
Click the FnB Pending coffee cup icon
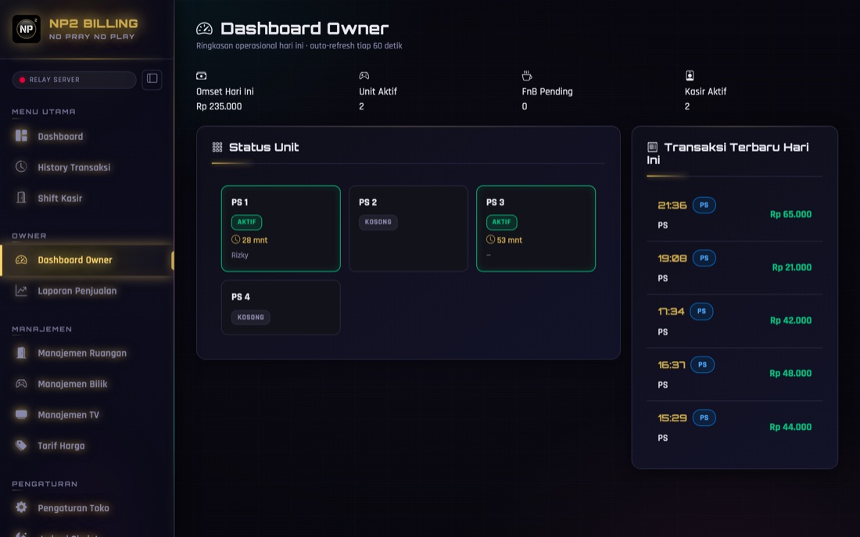[527, 76]
